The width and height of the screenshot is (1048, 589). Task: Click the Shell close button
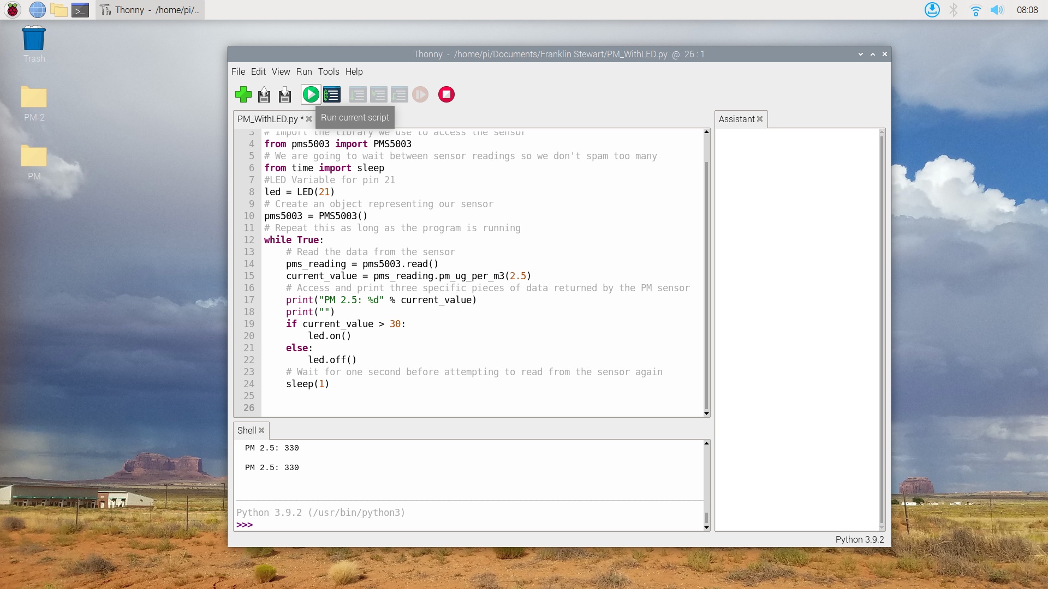click(x=261, y=430)
